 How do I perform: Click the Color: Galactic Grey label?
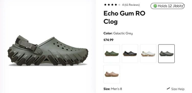point(118,33)
